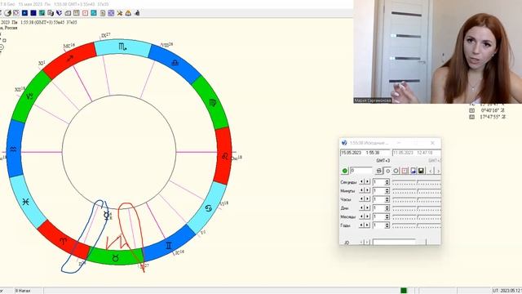
Task: Click the hours slider track
Action: pos(417,199)
